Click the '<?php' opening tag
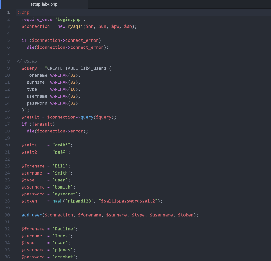This screenshot has width=271, height=261. 23,12
